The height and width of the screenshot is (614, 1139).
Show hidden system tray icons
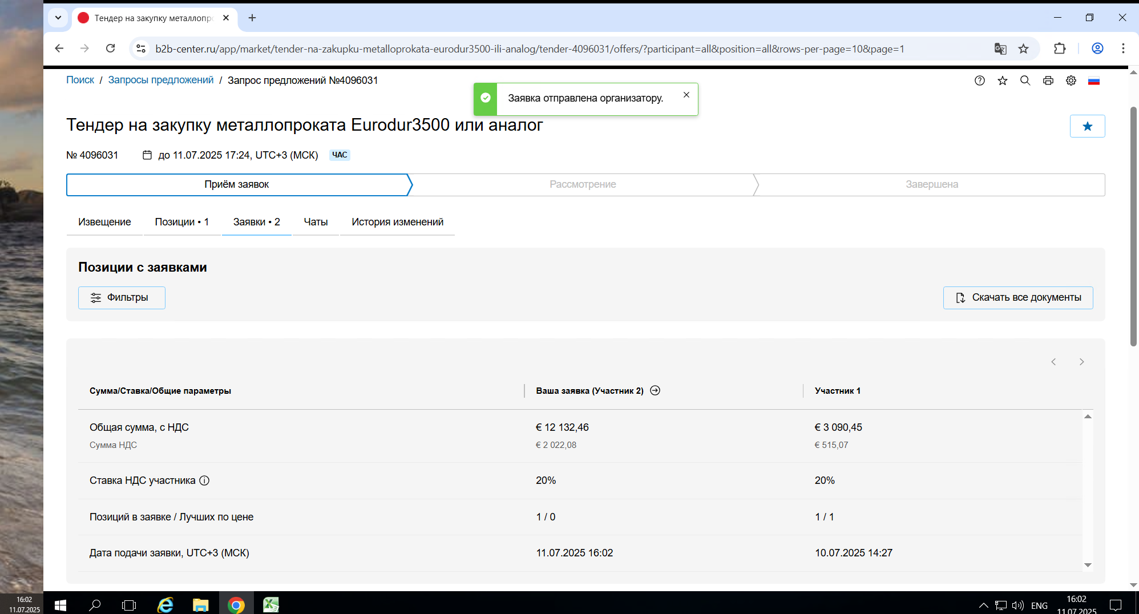coord(984,605)
